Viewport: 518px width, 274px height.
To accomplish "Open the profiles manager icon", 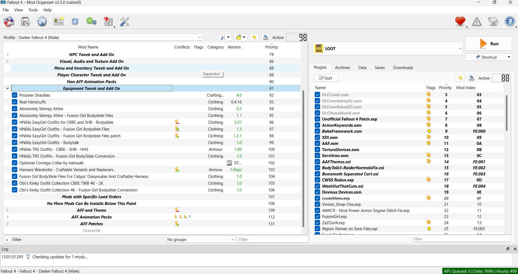I will point(58,21).
